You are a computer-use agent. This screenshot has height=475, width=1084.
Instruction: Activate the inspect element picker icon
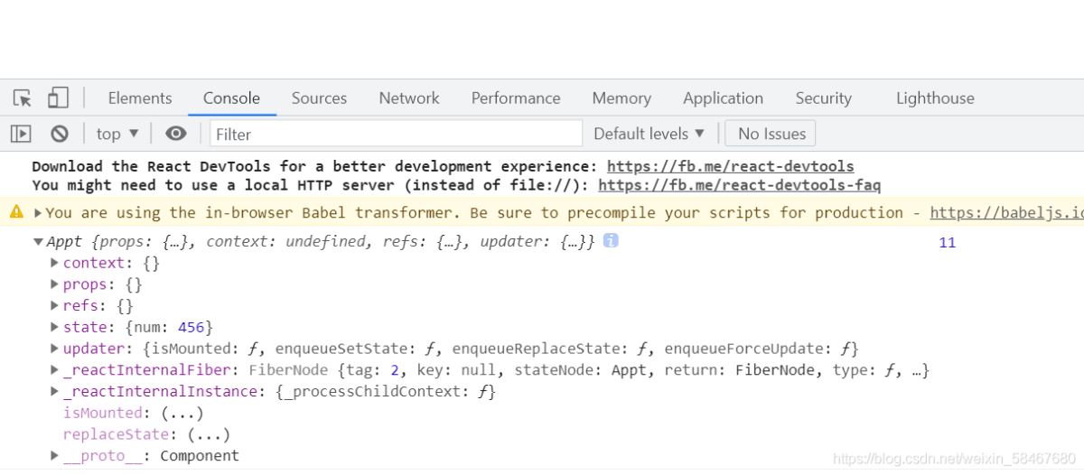23,98
